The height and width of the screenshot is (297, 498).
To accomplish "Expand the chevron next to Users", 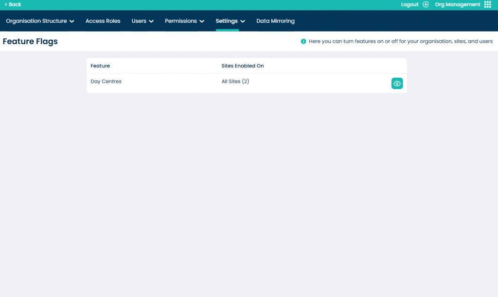I will [151, 21].
